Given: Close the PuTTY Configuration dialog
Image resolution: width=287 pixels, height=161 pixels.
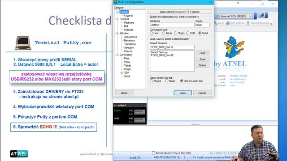Looking at the screenshot, I should tap(210, 2).
